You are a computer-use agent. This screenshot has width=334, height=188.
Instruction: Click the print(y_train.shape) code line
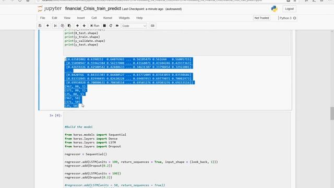pyautogui.click(x=82, y=37)
